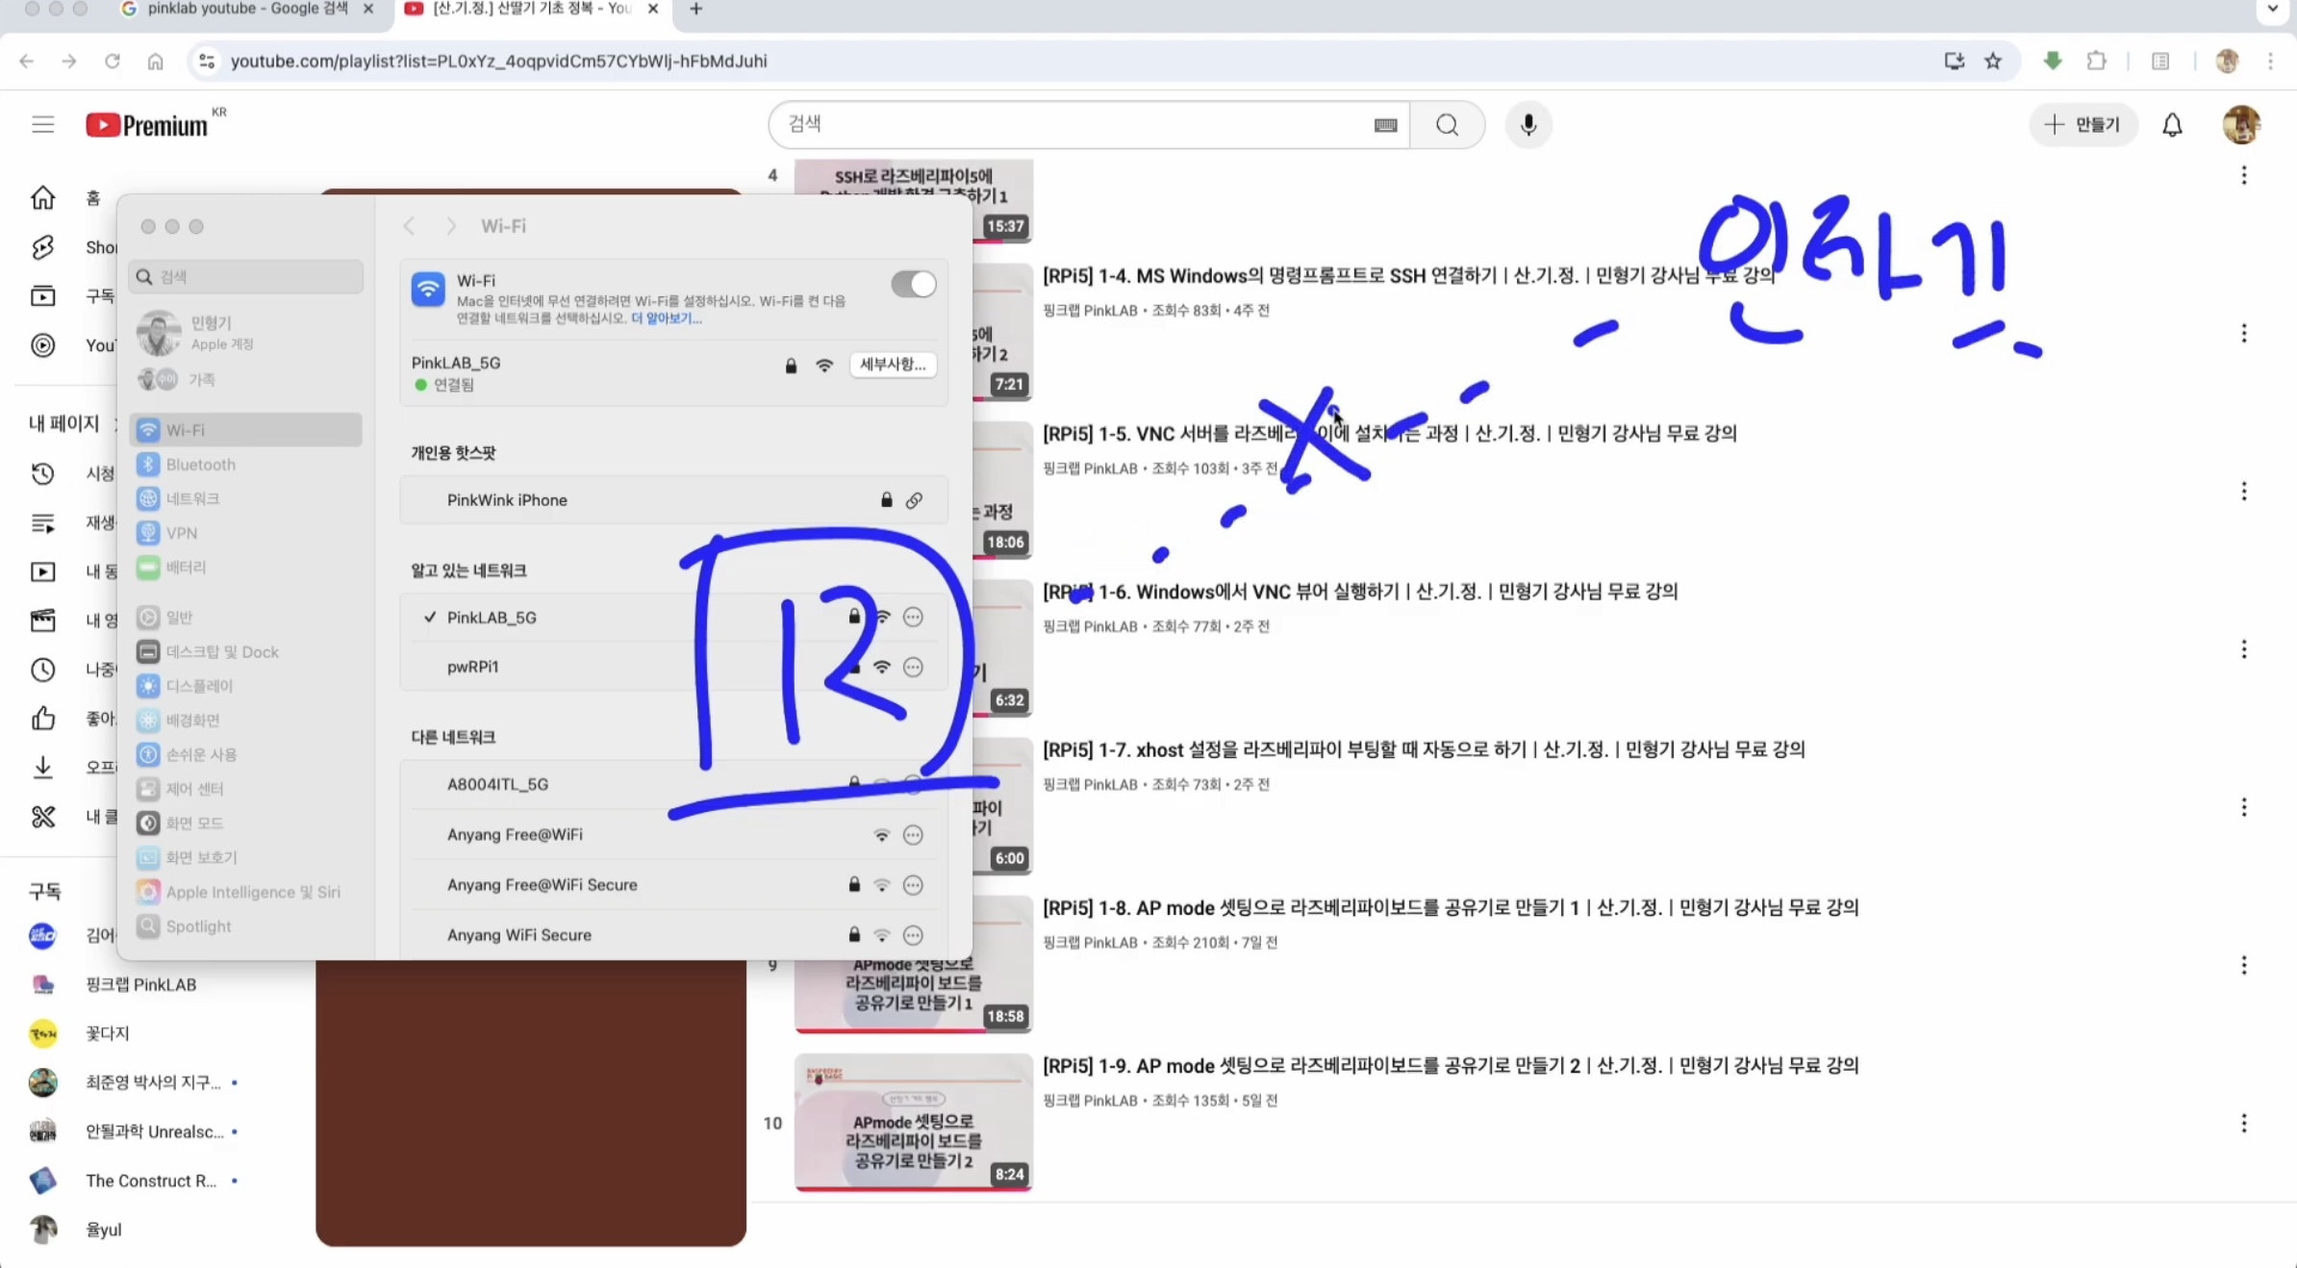
Task: Select the checked PinkLAB_5G known network
Action: coord(492,618)
